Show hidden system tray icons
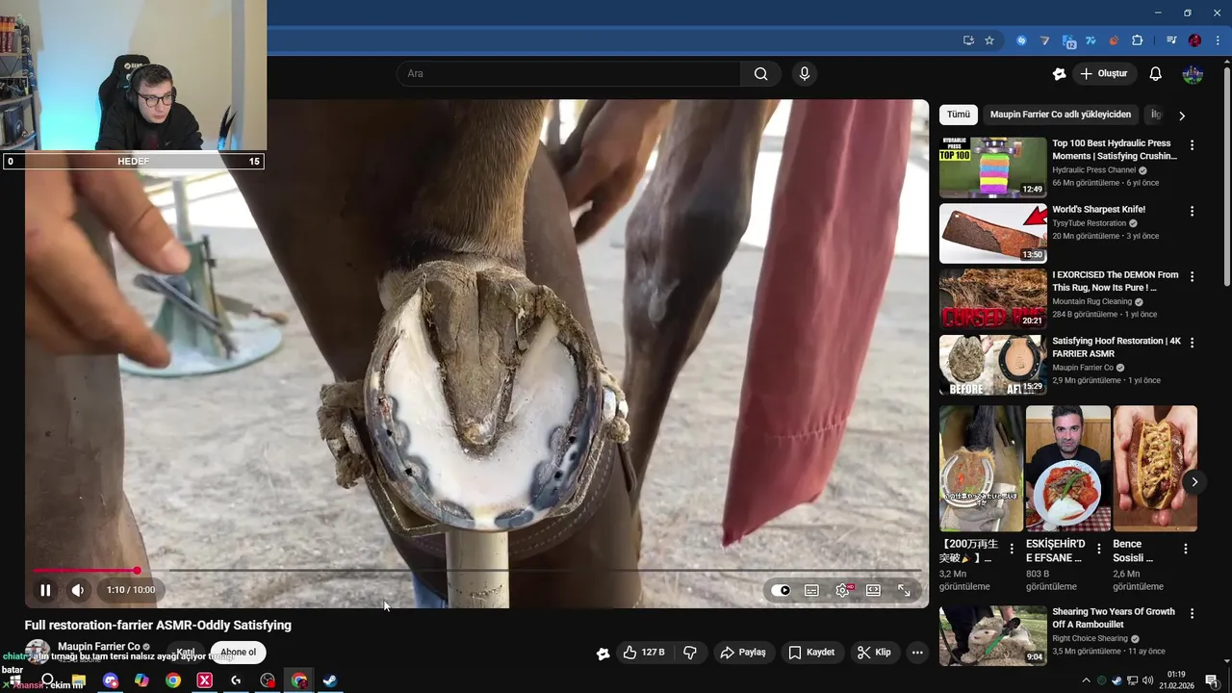Image resolution: width=1232 pixels, height=693 pixels. pyautogui.click(x=1087, y=680)
